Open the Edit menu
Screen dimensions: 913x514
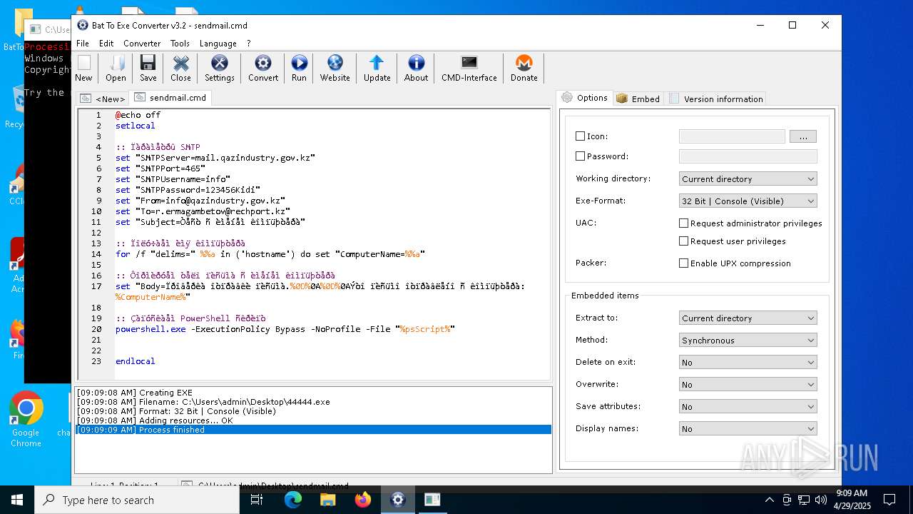pyautogui.click(x=106, y=44)
